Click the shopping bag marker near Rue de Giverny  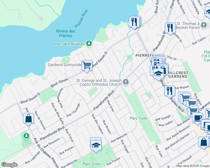click(x=28, y=119)
